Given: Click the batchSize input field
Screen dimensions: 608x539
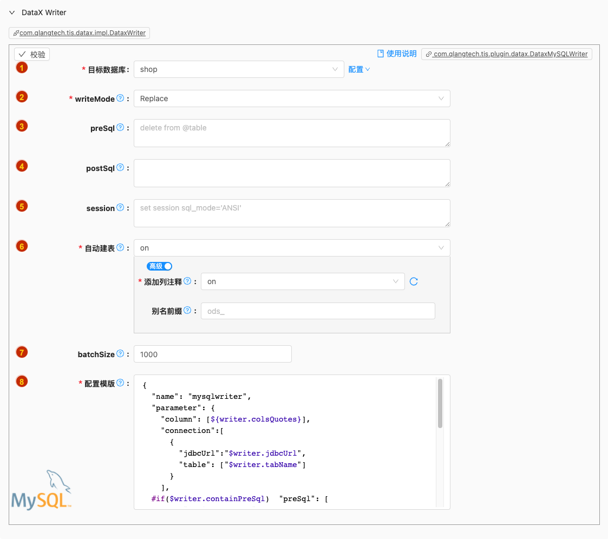Looking at the screenshot, I should (212, 354).
